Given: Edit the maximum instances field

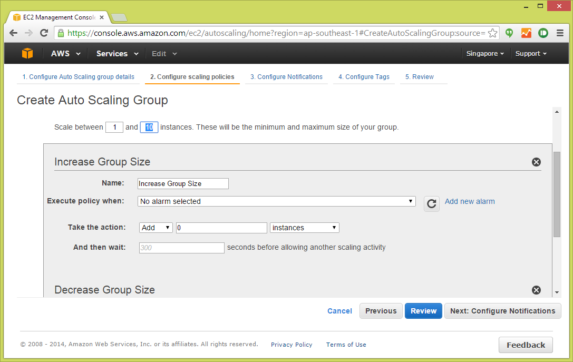Looking at the screenshot, I should [x=149, y=127].
